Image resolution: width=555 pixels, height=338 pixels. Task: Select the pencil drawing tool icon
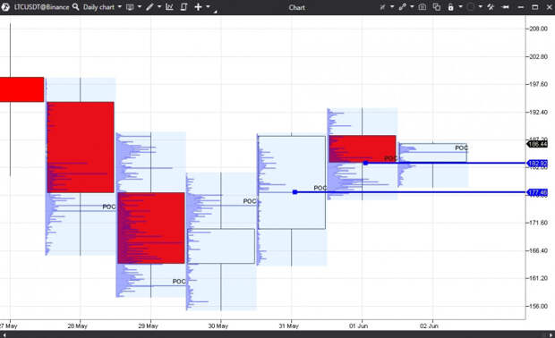pyautogui.click(x=149, y=7)
